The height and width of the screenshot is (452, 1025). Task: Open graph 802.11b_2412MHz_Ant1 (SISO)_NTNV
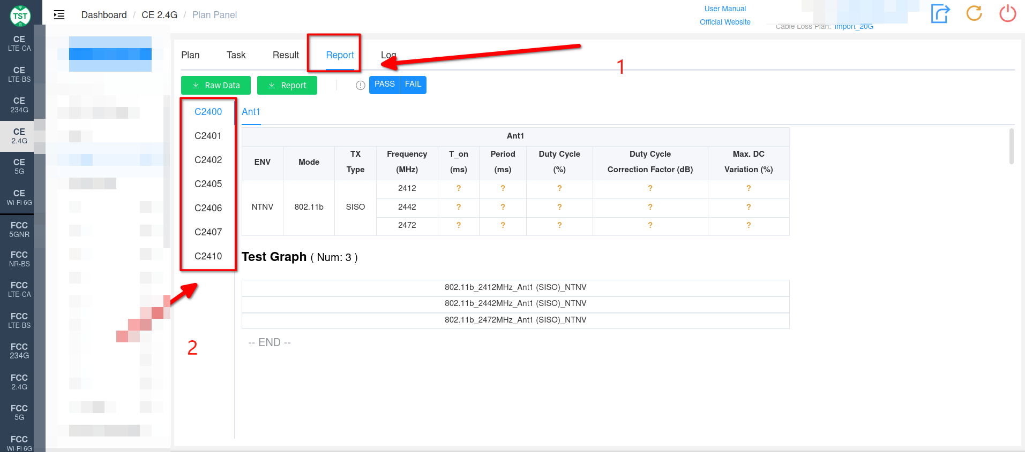point(515,288)
